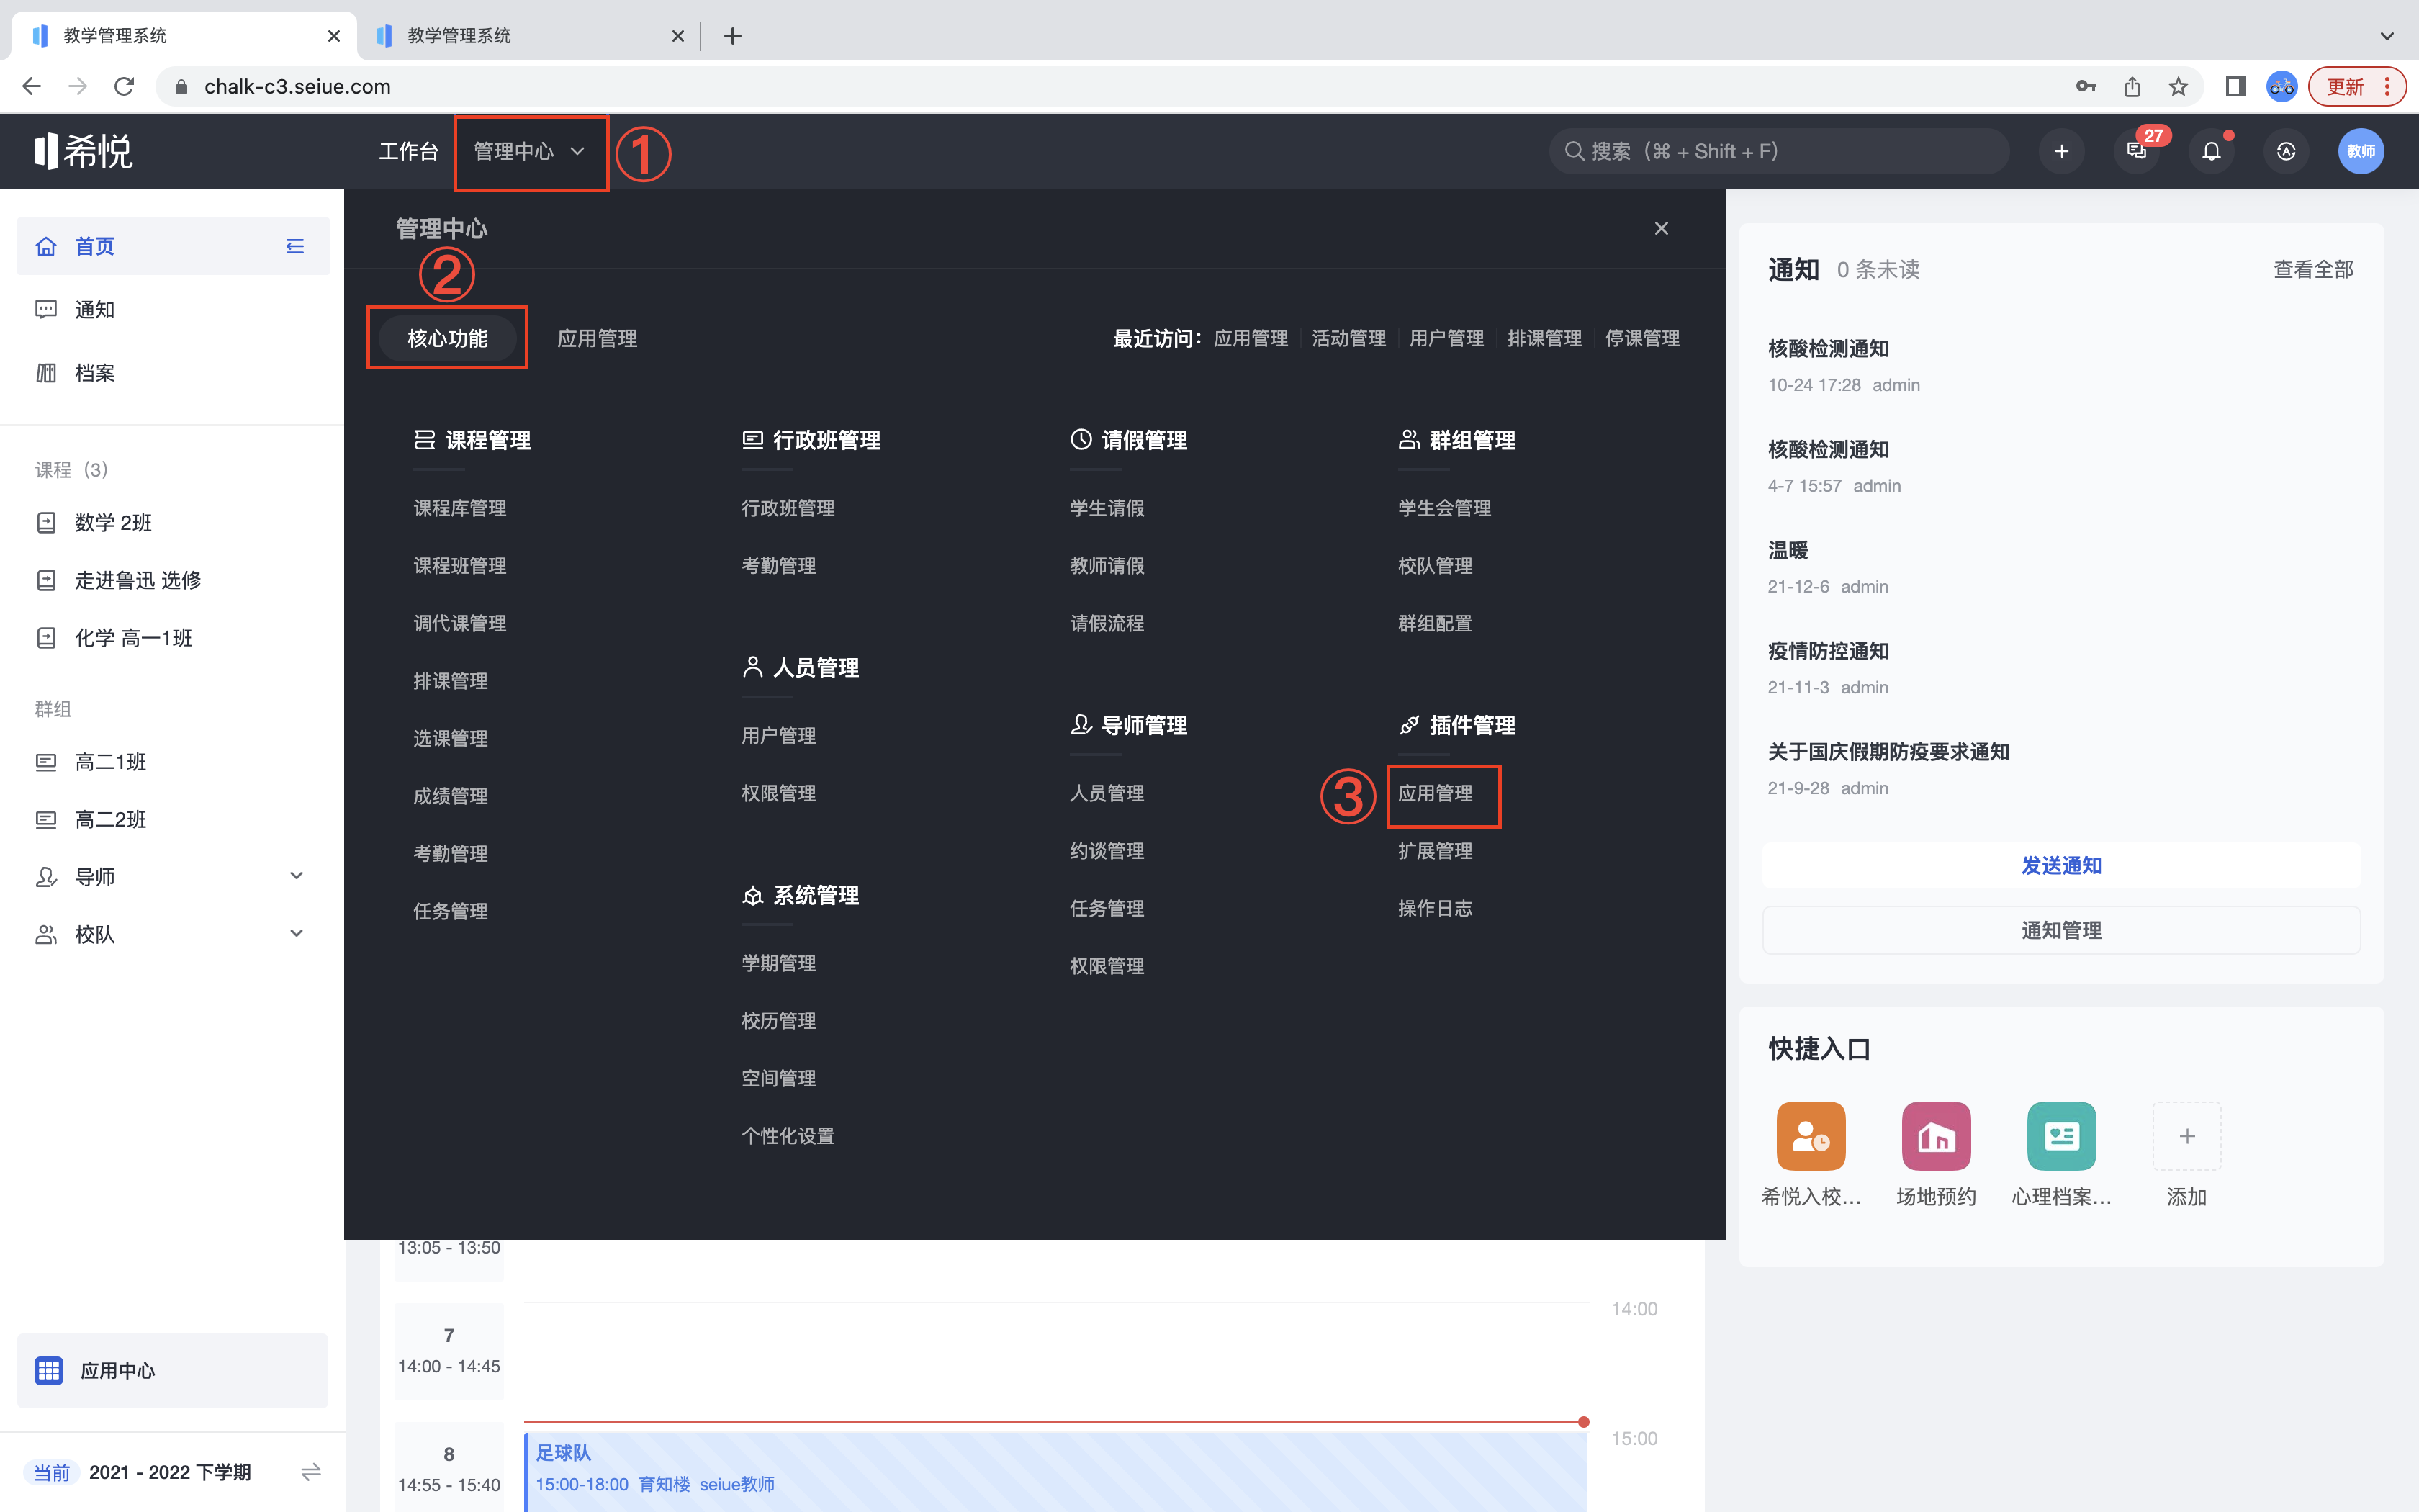Image resolution: width=2419 pixels, height=1512 pixels.
Task: Close the 管理中心 panel with the X
Action: 1662,229
